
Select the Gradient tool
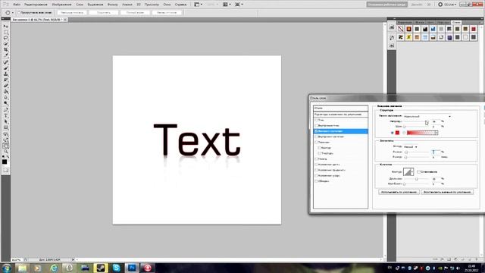(5, 92)
